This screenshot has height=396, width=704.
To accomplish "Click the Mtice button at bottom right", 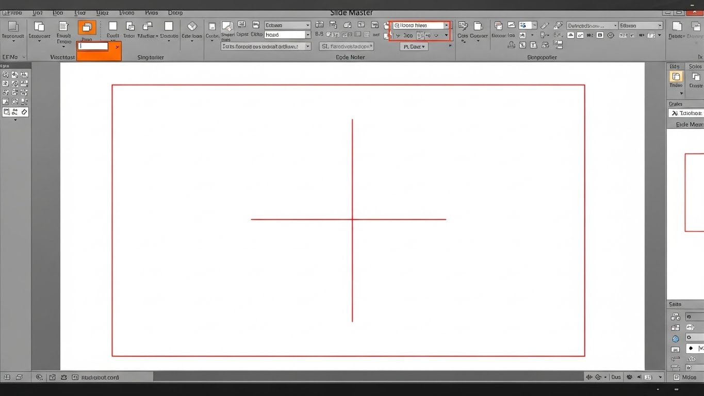I will [685, 377].
